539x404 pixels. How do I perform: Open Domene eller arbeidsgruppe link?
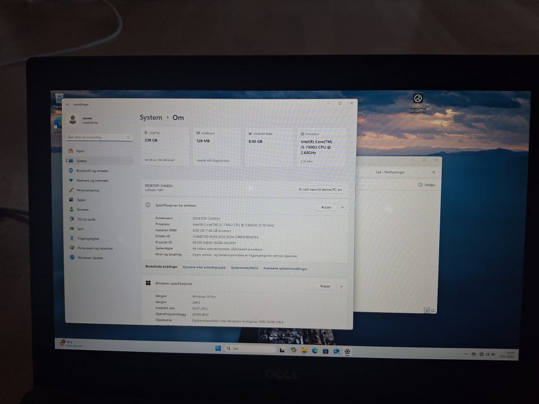pos(204,267)
